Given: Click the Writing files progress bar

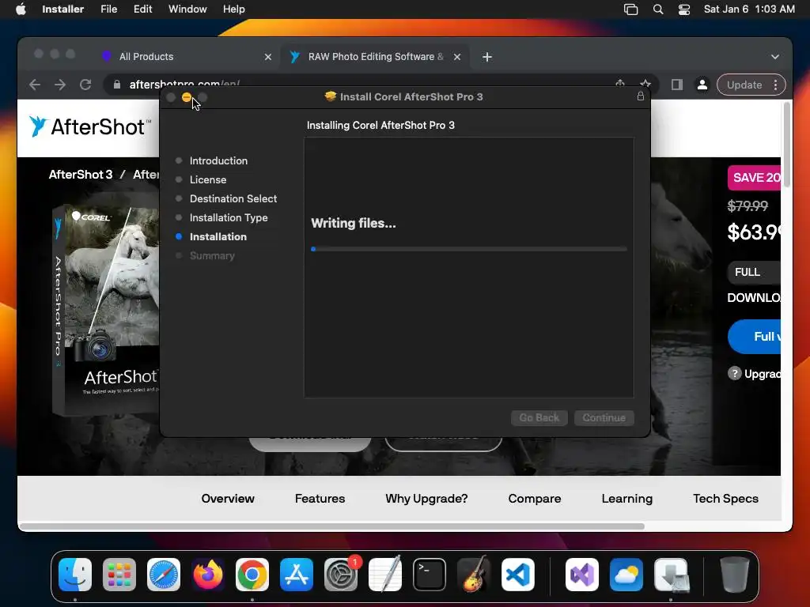Looking at the screenshot, I should [x=469, y=249].
